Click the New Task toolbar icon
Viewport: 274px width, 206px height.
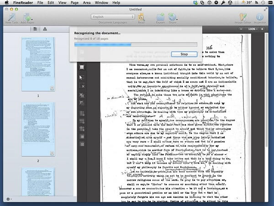tap(11, 17)
